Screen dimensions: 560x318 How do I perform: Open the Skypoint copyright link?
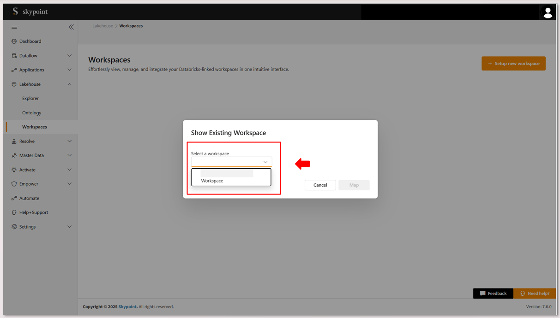(x=127, y=307)
